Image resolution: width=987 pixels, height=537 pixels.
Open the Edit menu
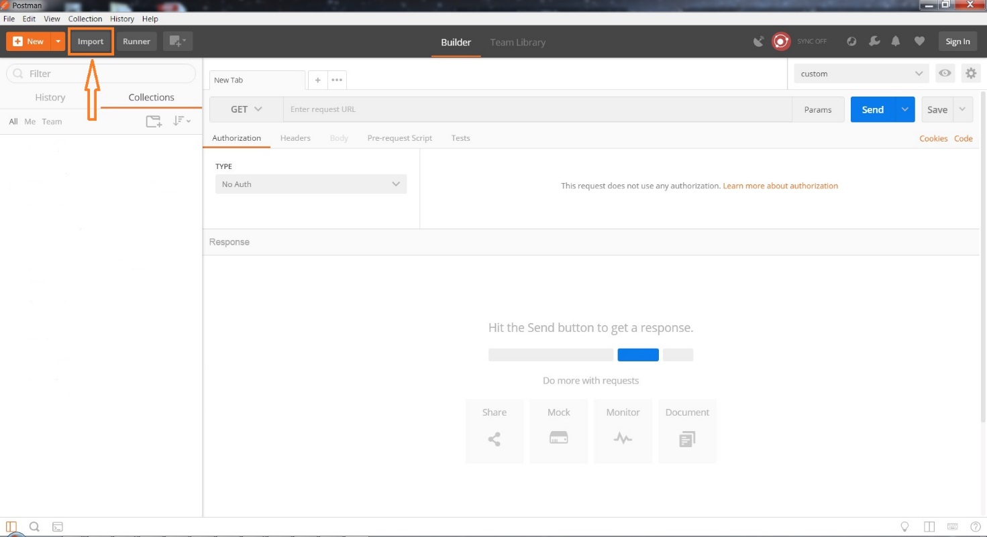coord(29,19)
